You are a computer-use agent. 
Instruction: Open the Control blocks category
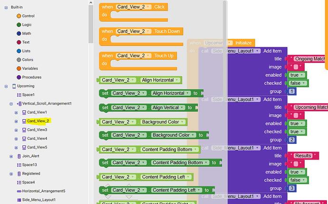pos(28,16)
